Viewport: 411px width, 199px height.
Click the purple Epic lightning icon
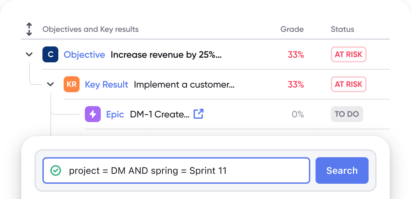(93, 114)
